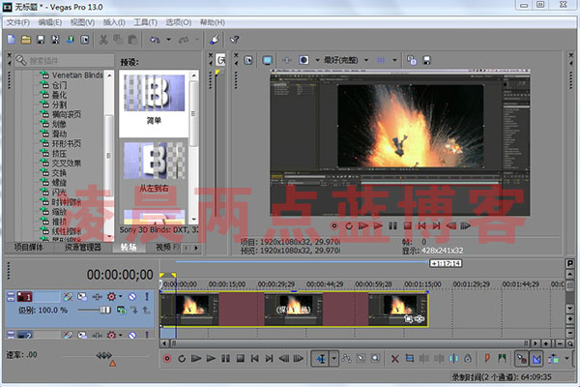Click Pause in timeline transport
This screenshot has width=580, height=387.
225,359
